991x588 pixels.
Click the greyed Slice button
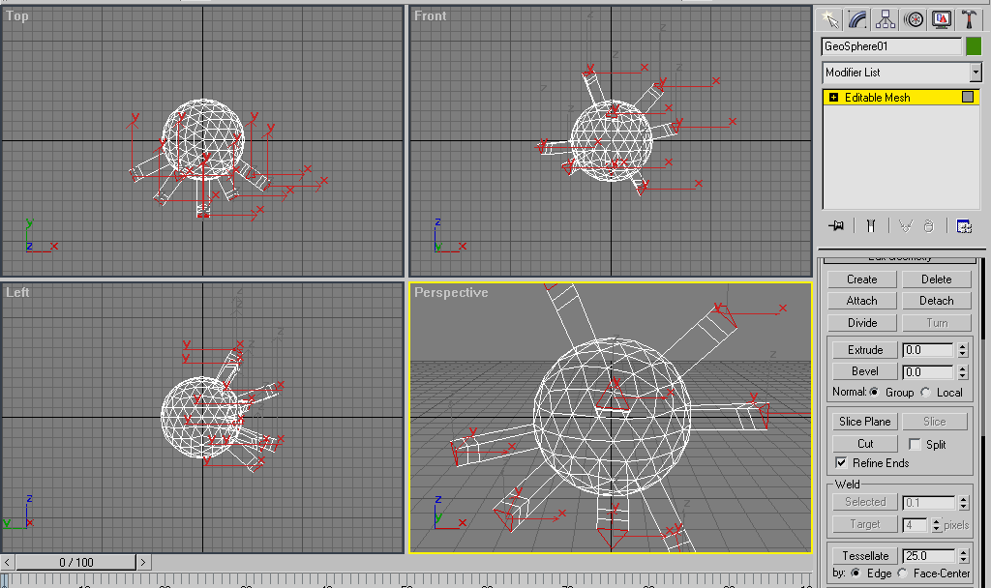[935, 422]
